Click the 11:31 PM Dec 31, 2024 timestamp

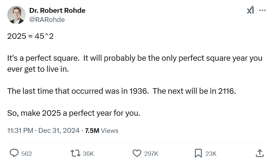pyautogui.click(x=43, y=130)
